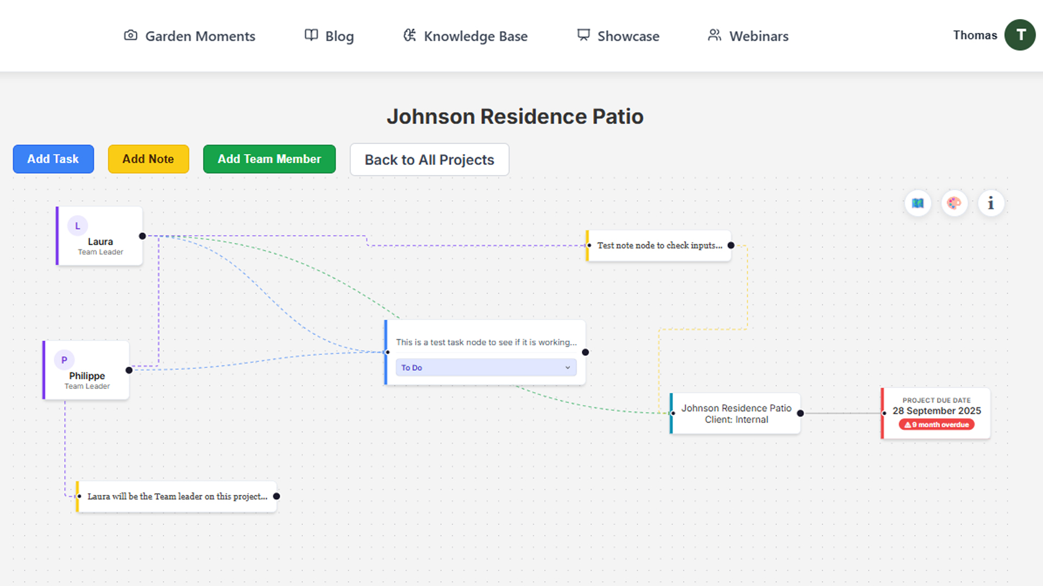Click the Client: Internal text

tap(737, 419)
